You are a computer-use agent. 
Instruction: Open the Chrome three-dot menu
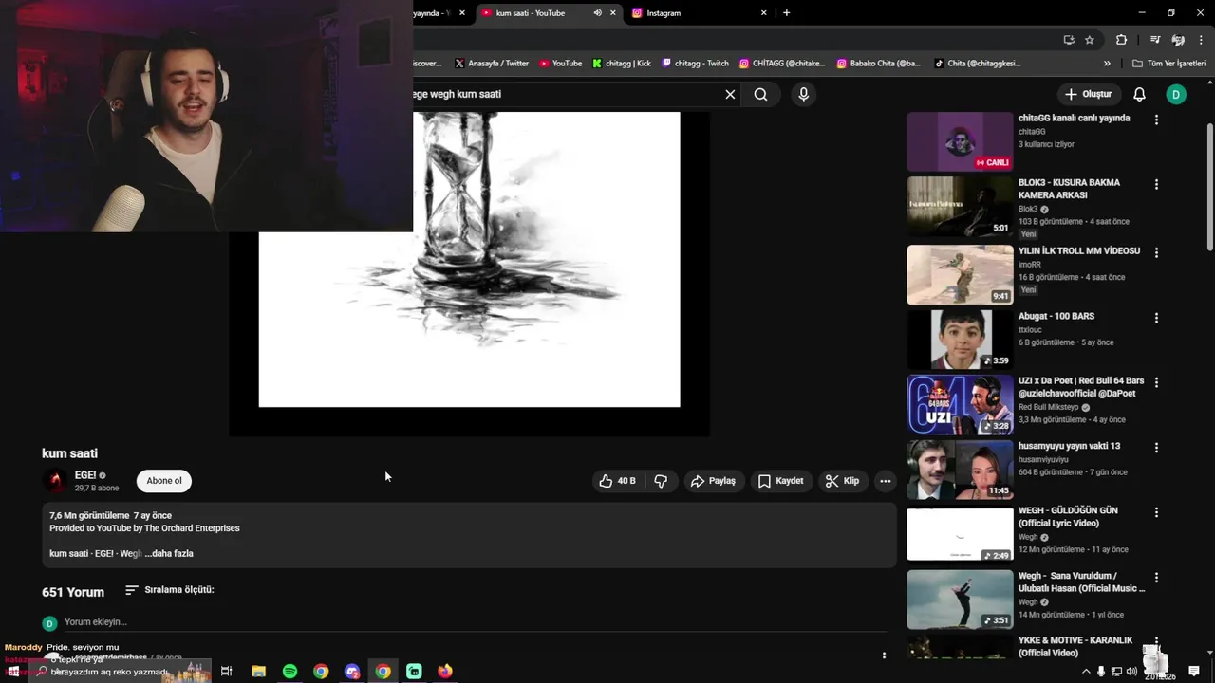pos(1201,40)
